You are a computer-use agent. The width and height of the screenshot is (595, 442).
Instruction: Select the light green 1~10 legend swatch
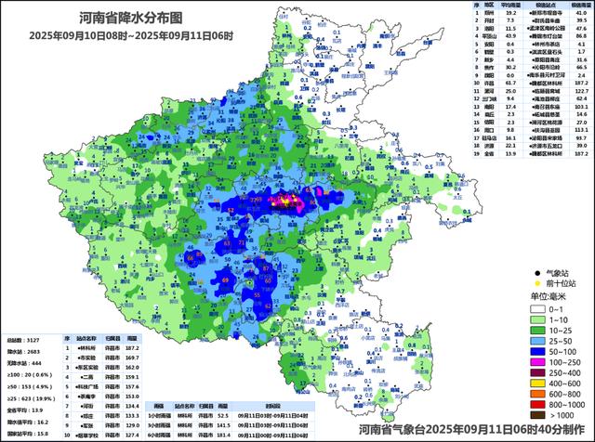537,320
